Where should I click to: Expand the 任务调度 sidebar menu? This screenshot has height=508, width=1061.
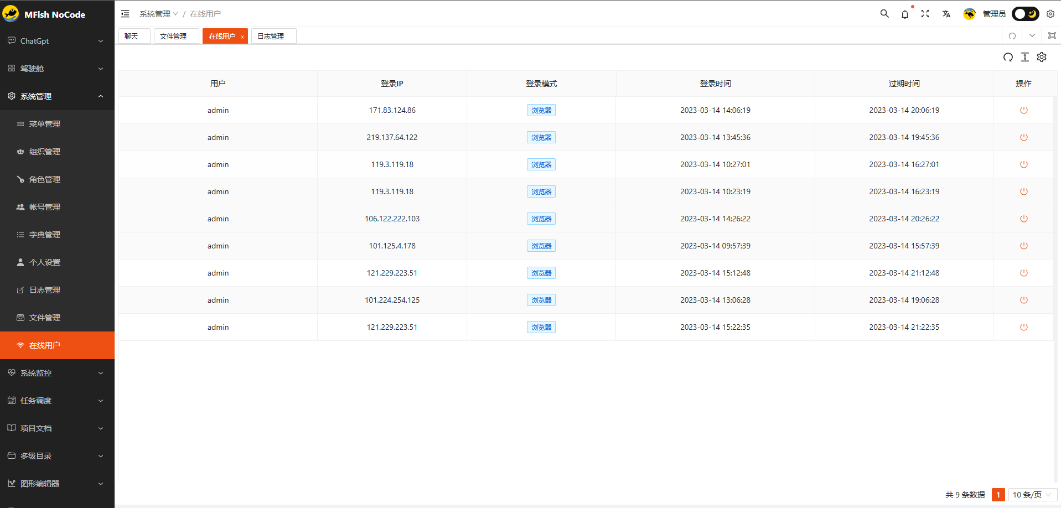(x=57, y=401)
